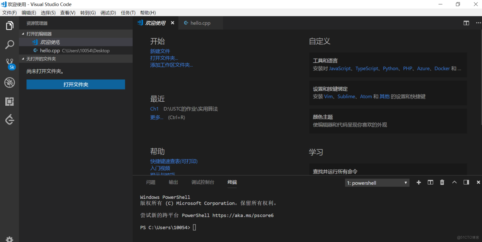Open the 选择(S) menu
Image resolution: width=482 pixels, height=242 pixels.
pyautogui.click(x=48, y=13)
